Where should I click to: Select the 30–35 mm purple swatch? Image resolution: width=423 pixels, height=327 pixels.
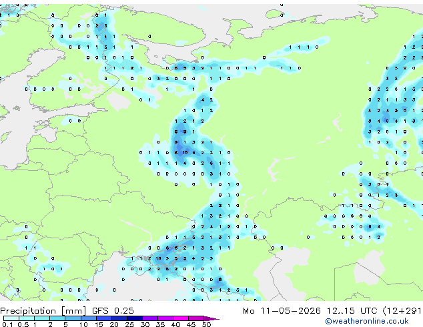[x=150, y=318]
